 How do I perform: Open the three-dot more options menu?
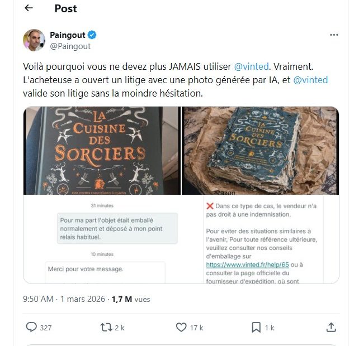tap(334, 35)
